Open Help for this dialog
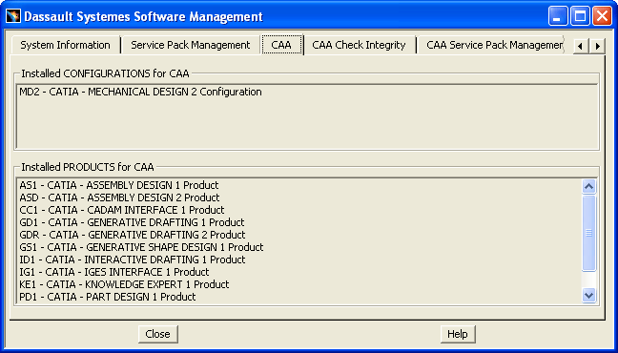 (458, 334)
